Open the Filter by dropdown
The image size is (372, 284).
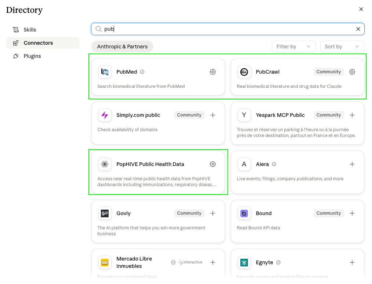294,47
